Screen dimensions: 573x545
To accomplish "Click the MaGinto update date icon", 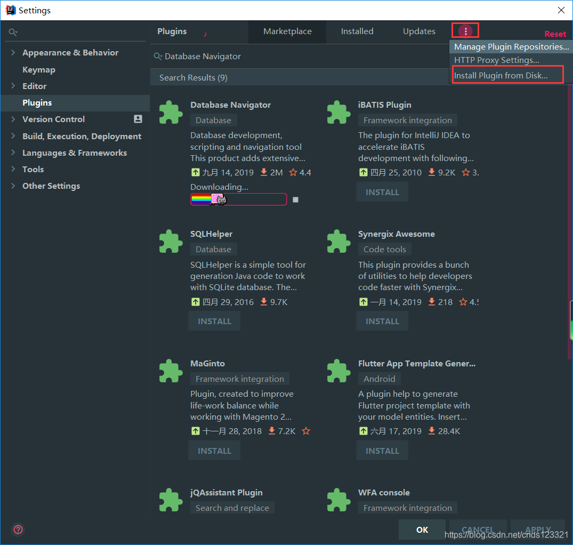I will pos(196,431).
